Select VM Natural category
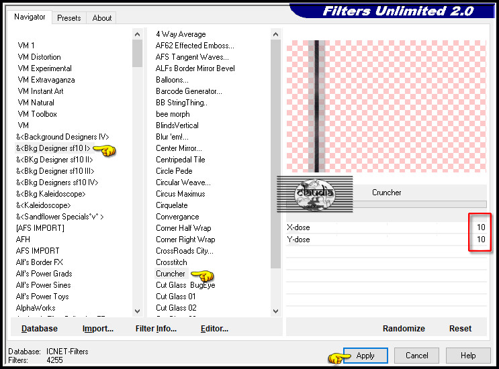 (x=36, y=103)
